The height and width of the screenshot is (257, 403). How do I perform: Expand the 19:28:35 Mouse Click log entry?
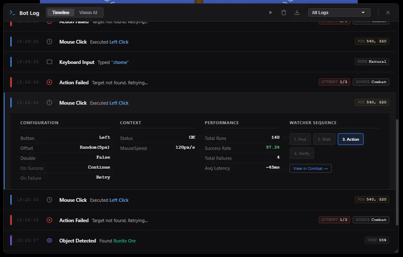200,200
